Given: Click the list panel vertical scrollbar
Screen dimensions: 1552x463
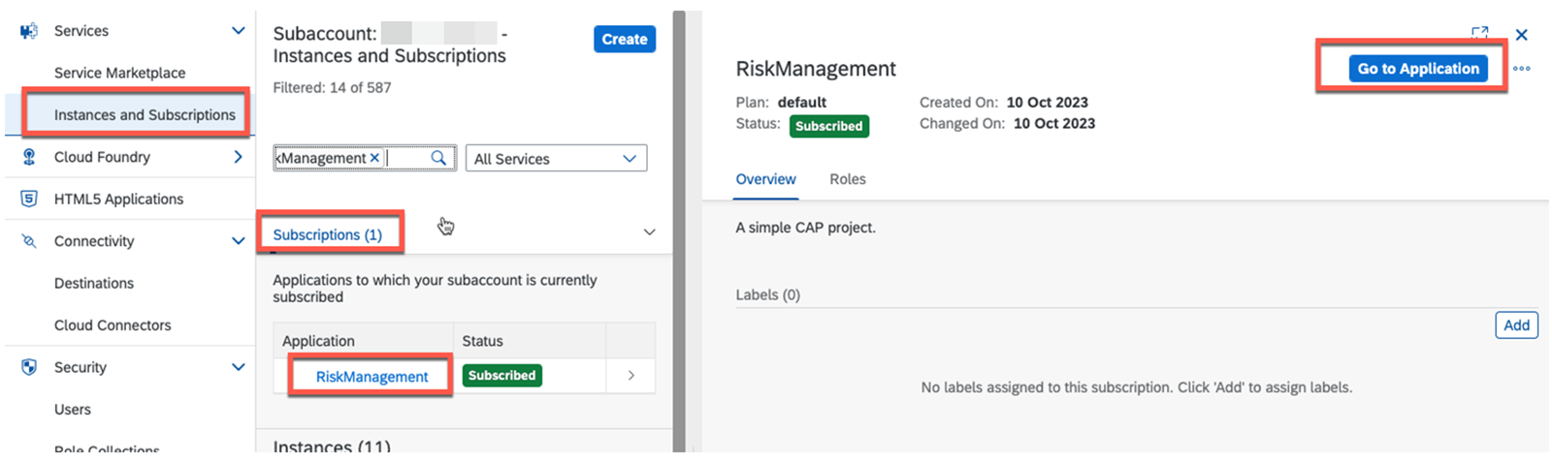Looking at the screenshot, I should (x=679, y=231).
